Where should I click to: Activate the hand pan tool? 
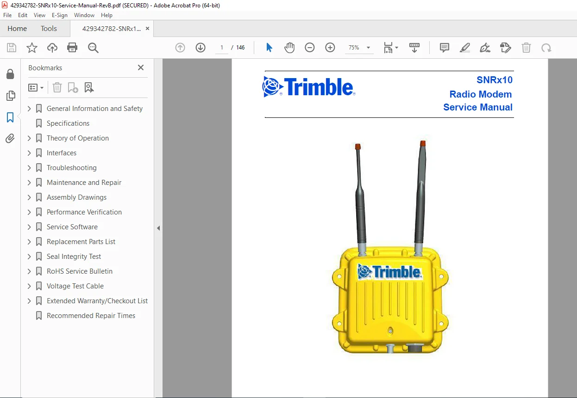pyautogui.click(x=289, y=48)
